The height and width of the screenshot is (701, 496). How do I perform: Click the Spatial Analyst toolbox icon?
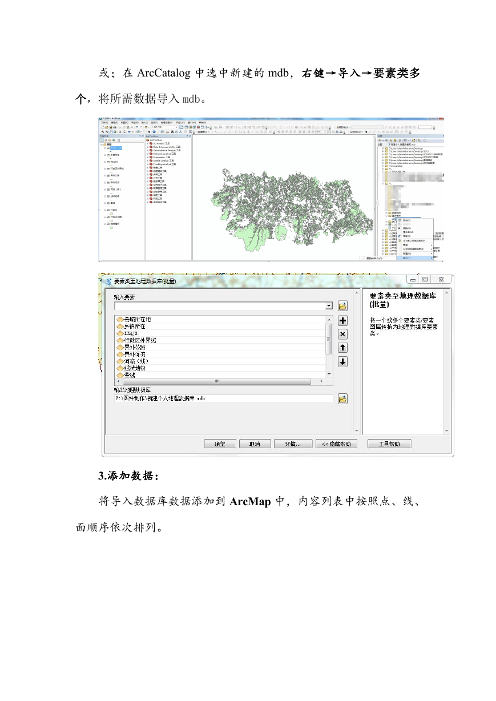[151, 160]
